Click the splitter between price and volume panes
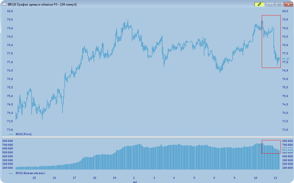 (x=147, y=137)
